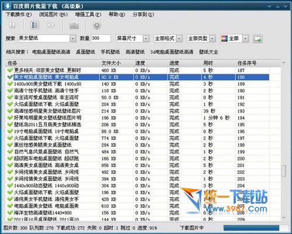Screen dimensions: 292x234
Task: Click the image search button beside color filter
Action: click(258, 39)
